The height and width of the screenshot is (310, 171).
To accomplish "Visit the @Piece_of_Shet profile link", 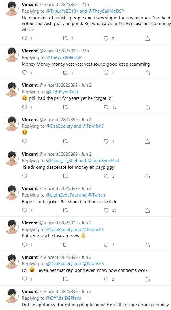I will [x=62, y=161].
